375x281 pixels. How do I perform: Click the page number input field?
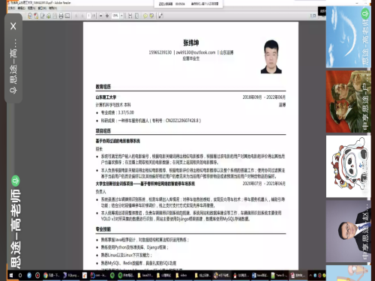pyautogui.click(x=88, y=16)
